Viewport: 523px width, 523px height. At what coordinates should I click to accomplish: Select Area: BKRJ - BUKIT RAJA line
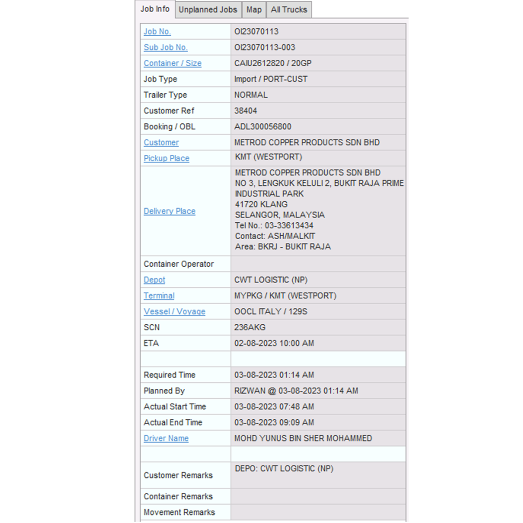coord(283,247)
